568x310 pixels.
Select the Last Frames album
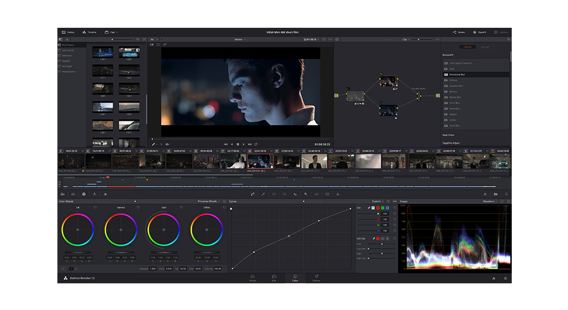point(68,50)
